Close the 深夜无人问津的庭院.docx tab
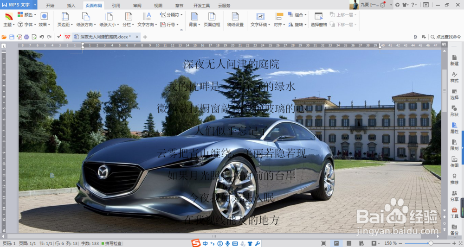Image resolution: width=464 pixels, height=247 pixels. pyautogui.click(x=137, y=37)
